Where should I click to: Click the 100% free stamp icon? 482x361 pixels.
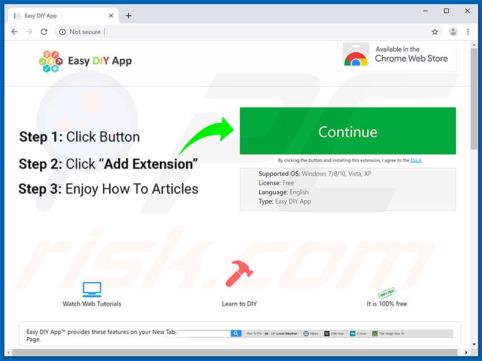click(386, 293)
